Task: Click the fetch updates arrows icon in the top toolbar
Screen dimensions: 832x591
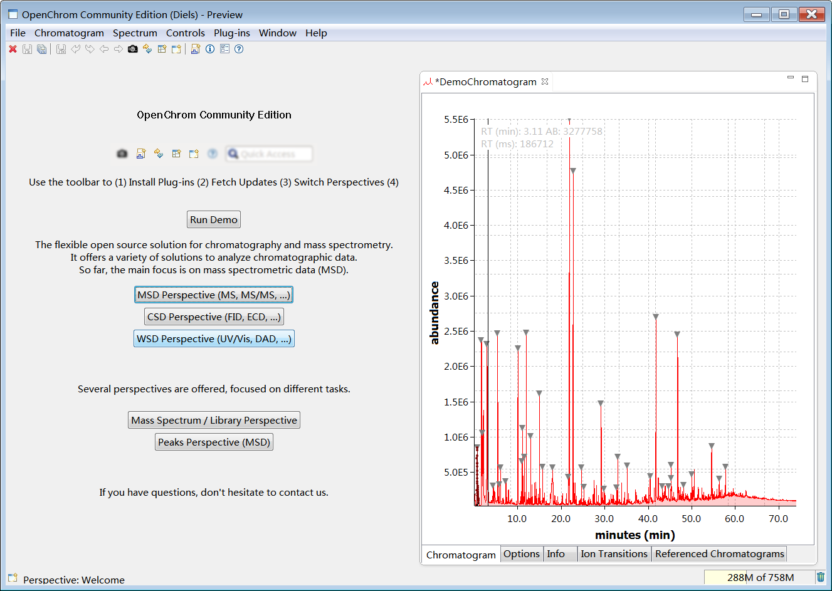Action: [x=147, y=49]
